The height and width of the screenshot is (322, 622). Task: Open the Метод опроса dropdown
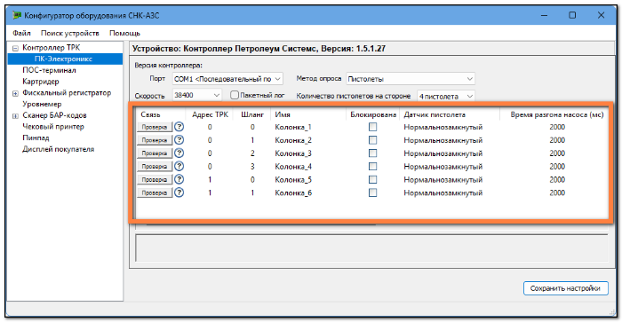[x=411, y=79]
